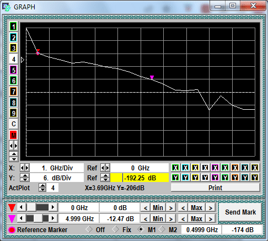268x241 pixels.
Task: Click Min on the magenta marker row
Action: 158,219
